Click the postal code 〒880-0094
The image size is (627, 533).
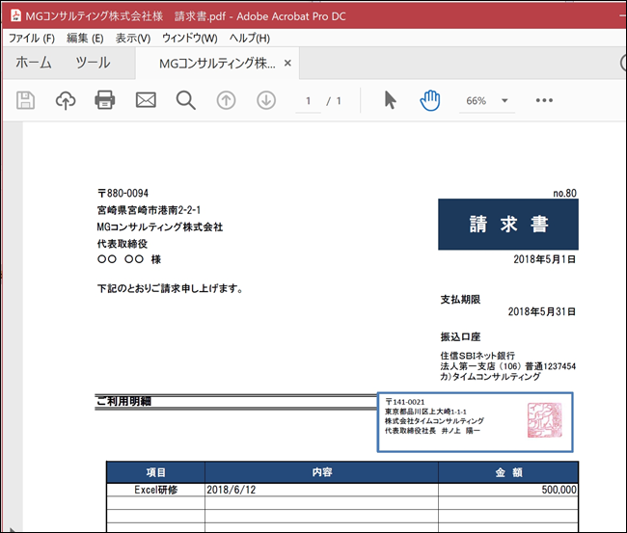click(x=123, y=194)
